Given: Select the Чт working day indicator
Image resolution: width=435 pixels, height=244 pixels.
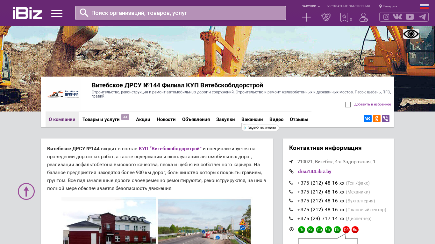Looking at the screenshot, I should point(328,230).
